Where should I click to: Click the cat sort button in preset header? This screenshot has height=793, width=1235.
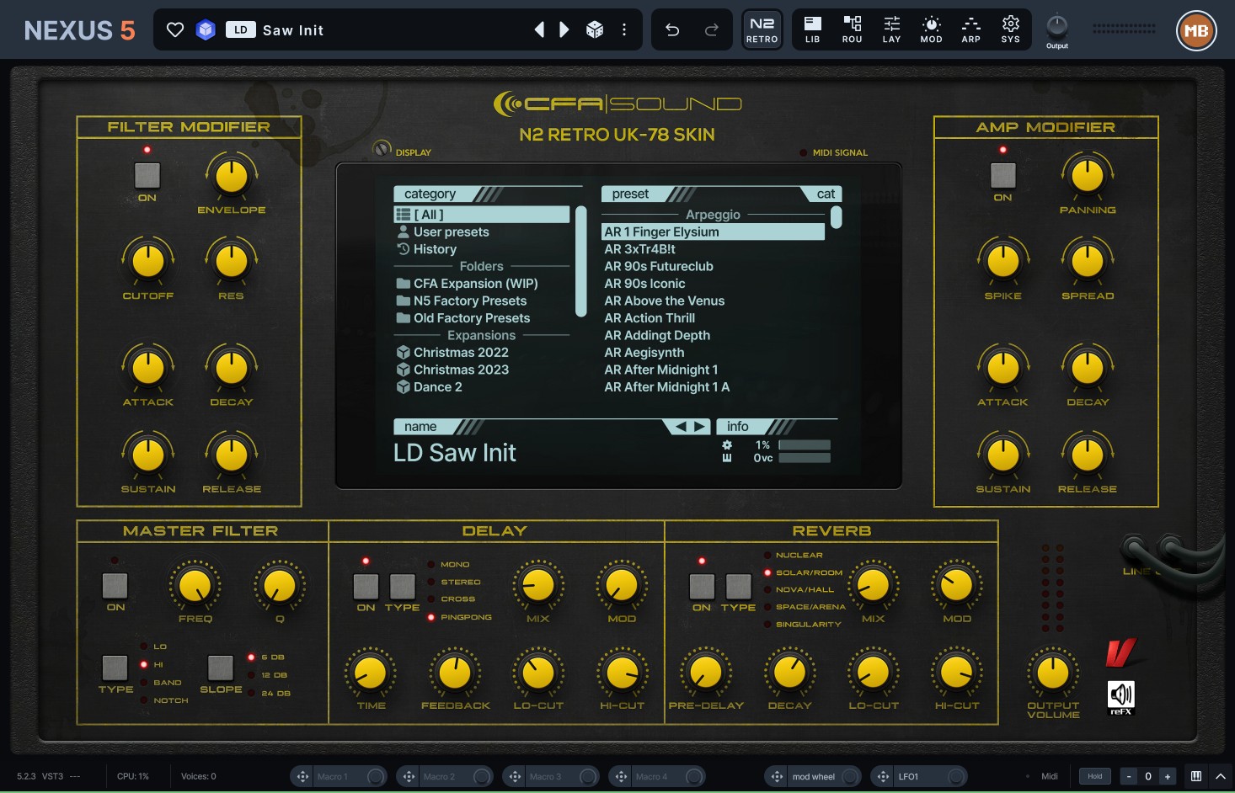826,194
